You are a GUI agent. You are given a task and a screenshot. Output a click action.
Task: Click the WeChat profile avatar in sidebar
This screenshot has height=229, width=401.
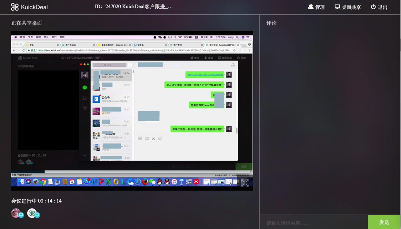85,75
